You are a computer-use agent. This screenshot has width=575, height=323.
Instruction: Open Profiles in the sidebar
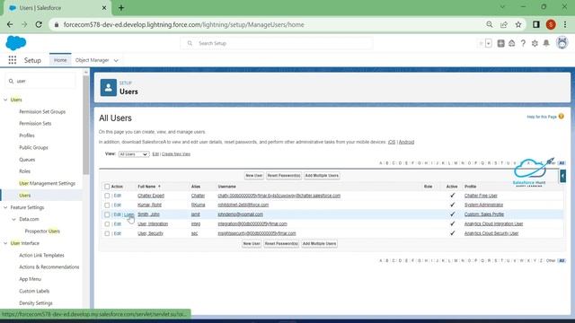pos(27,135)
